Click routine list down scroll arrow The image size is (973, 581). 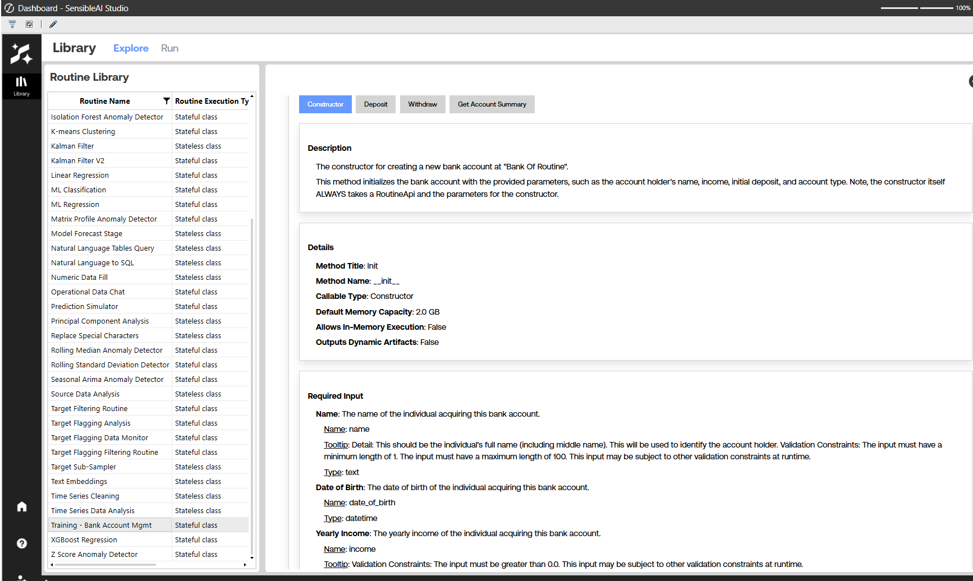(x=252, y=557)
